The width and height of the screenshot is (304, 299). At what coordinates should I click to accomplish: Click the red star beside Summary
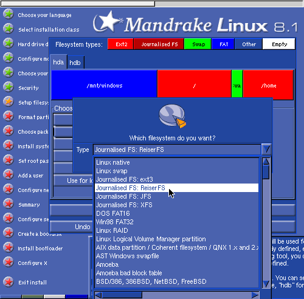click(x=9, y=204)
